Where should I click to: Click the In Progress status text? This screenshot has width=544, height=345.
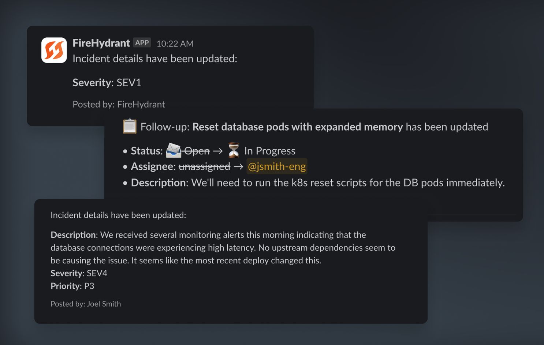click(270, 151)
